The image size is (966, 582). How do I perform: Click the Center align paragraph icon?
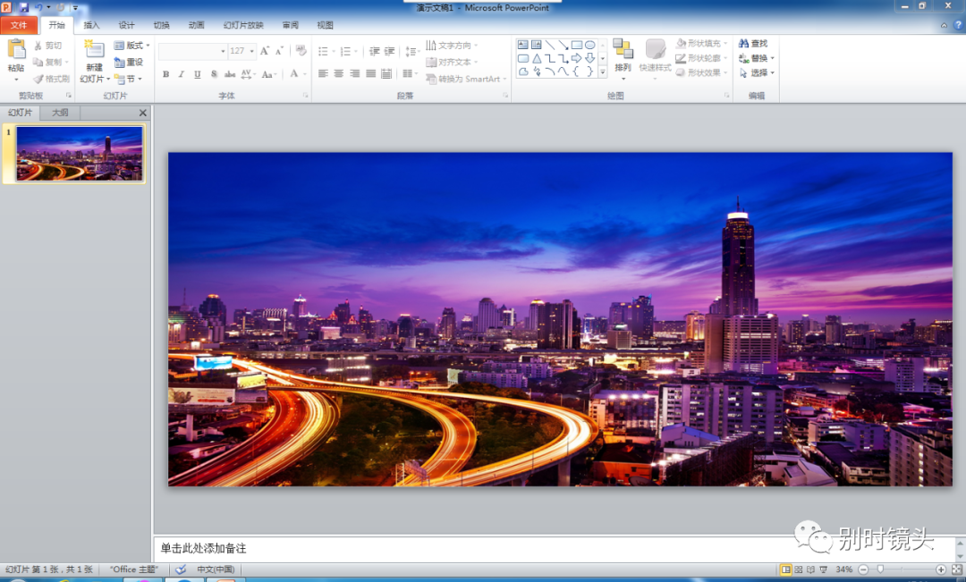tap(339, 74)
